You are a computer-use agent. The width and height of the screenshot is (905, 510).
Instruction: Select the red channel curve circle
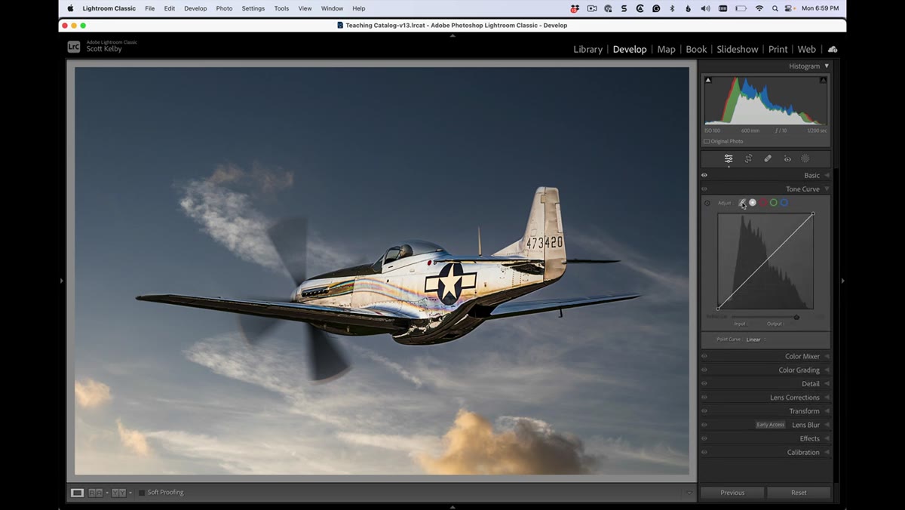pos(763,203)
